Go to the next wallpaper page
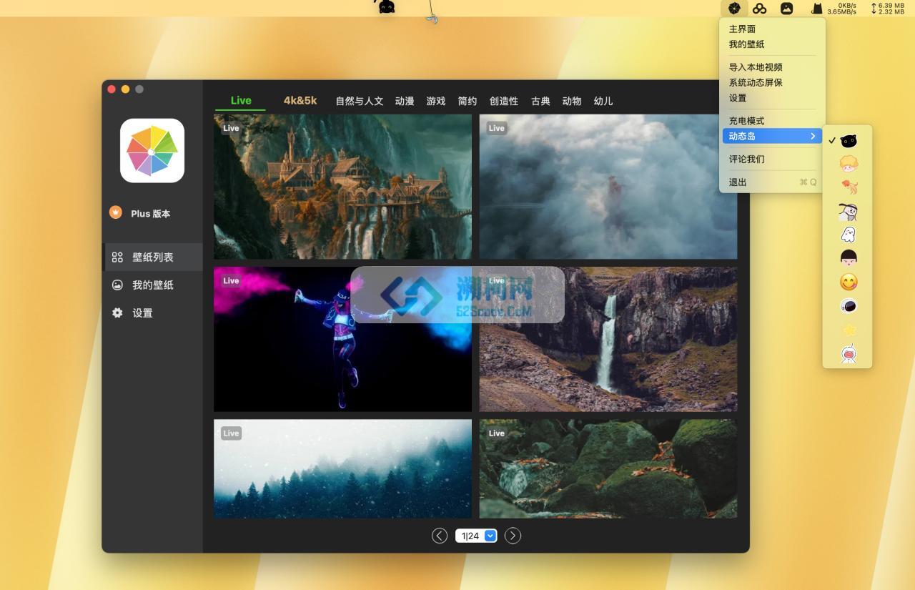The image size is (915, 590). click(x=513, y=536)
